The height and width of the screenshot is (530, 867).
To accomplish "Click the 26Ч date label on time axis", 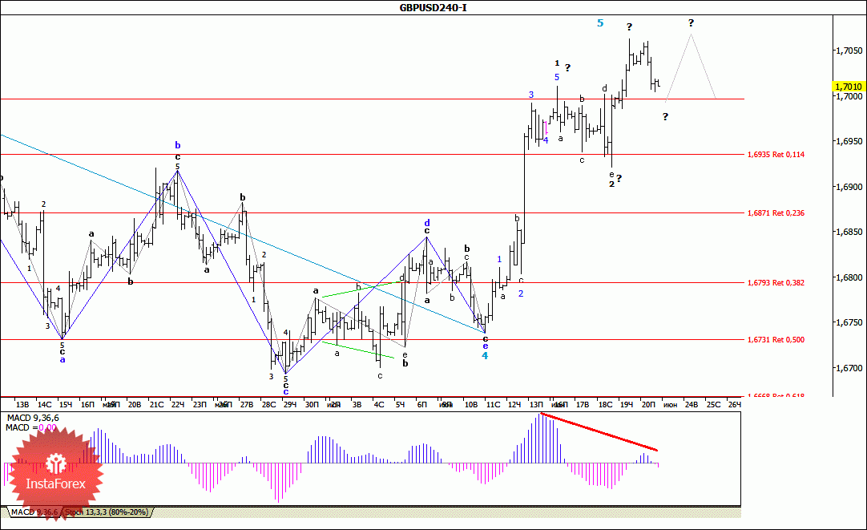I will (734, 404).
